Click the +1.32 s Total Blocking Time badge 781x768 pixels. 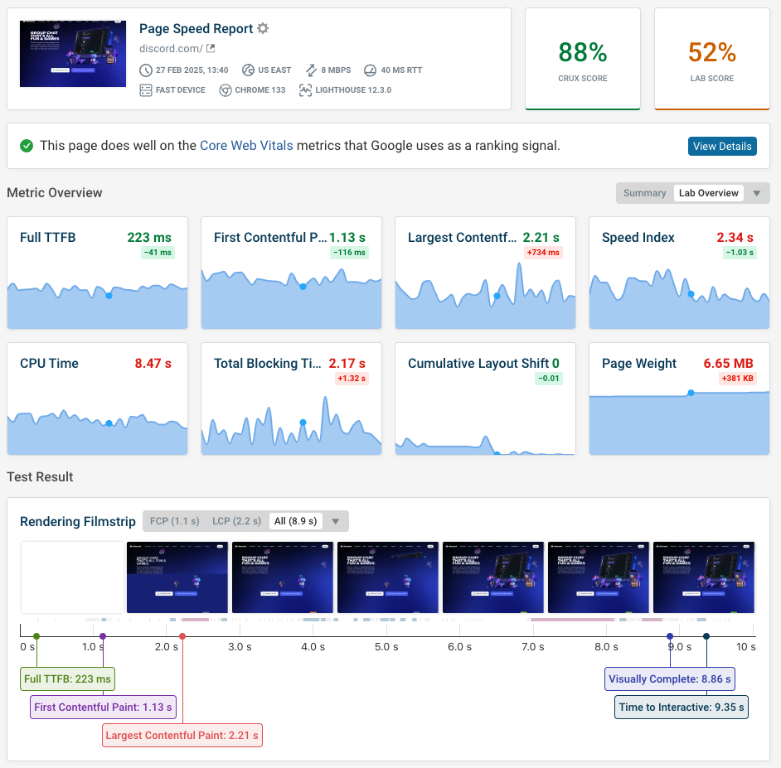pyautogui.click(x=352, y=379)
